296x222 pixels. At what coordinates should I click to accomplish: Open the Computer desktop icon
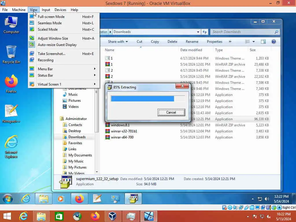coord(11,25)
